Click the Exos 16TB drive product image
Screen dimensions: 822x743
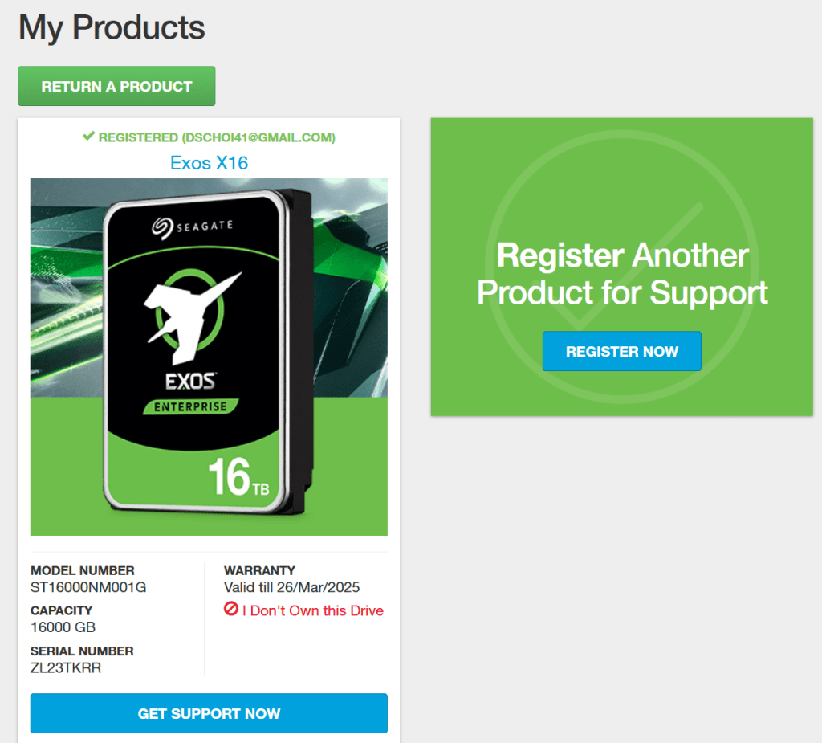pos(209,357)
